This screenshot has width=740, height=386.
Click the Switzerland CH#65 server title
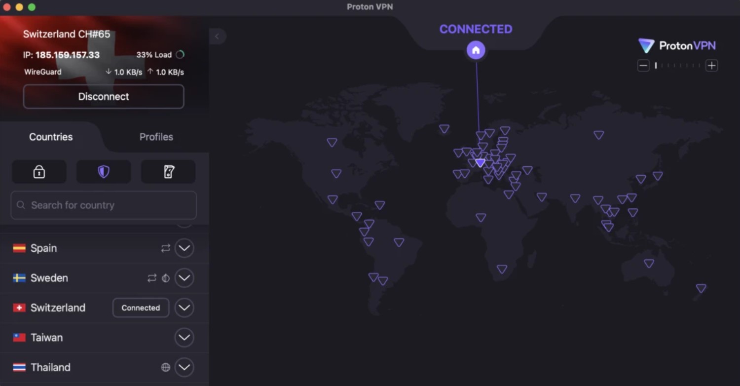click(67, 34)
